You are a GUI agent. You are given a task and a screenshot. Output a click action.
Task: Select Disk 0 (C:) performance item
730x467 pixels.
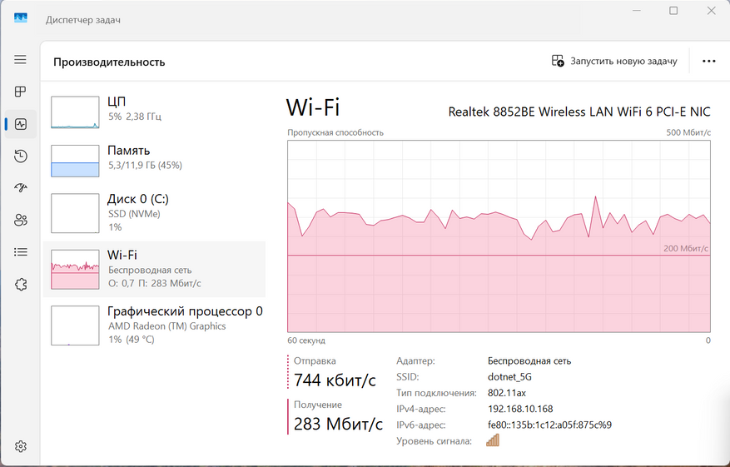(x=154, y=213)
